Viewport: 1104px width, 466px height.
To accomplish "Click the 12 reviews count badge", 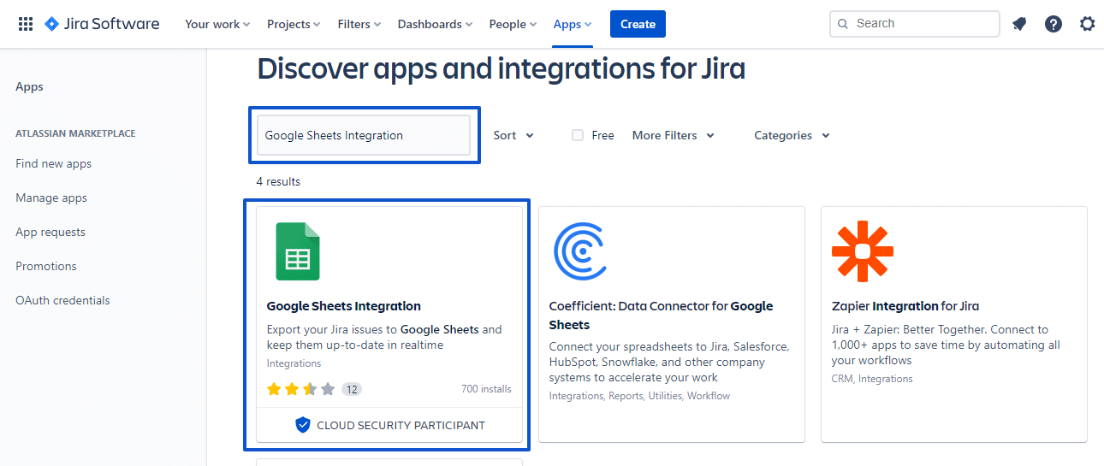I will pyautogui.click(x=352, y=389).
